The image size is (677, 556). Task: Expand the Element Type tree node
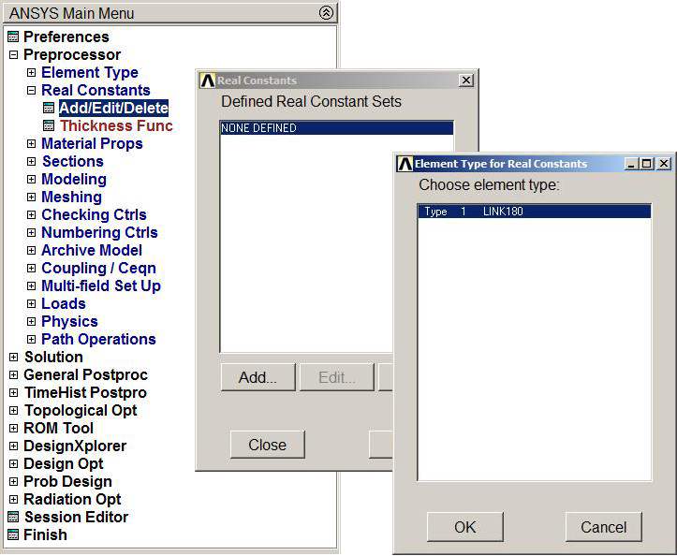coord(31,73)
